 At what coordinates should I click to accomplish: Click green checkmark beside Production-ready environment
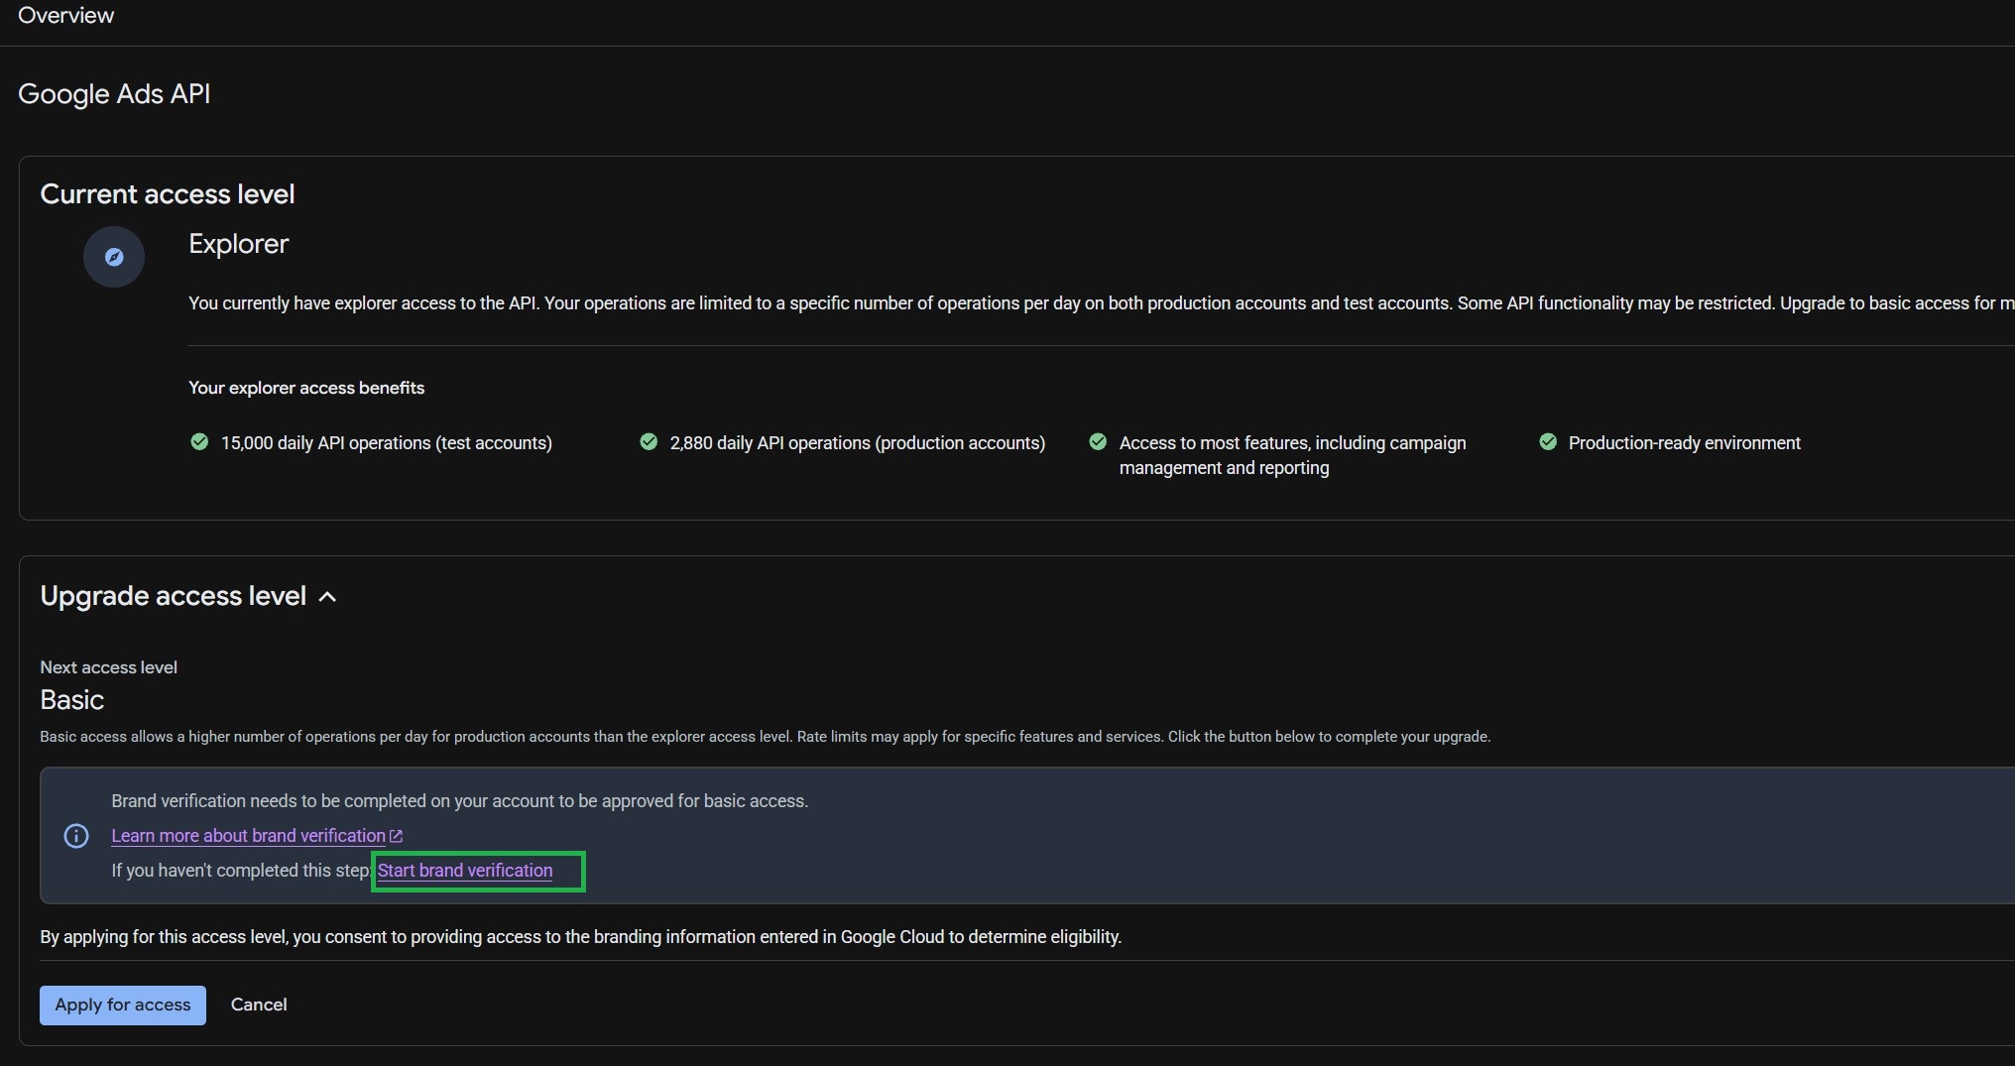point(1547,442)
